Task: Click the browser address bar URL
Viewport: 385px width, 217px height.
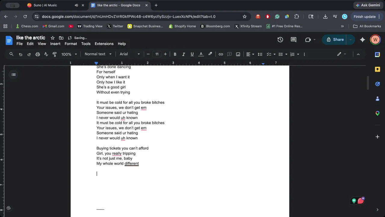Action: click(129, 17)
